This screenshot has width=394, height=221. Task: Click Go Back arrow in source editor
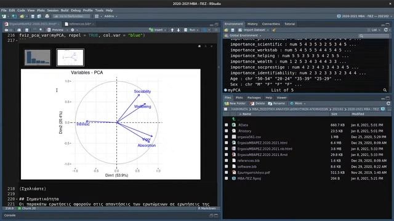(x=6, y=30)
